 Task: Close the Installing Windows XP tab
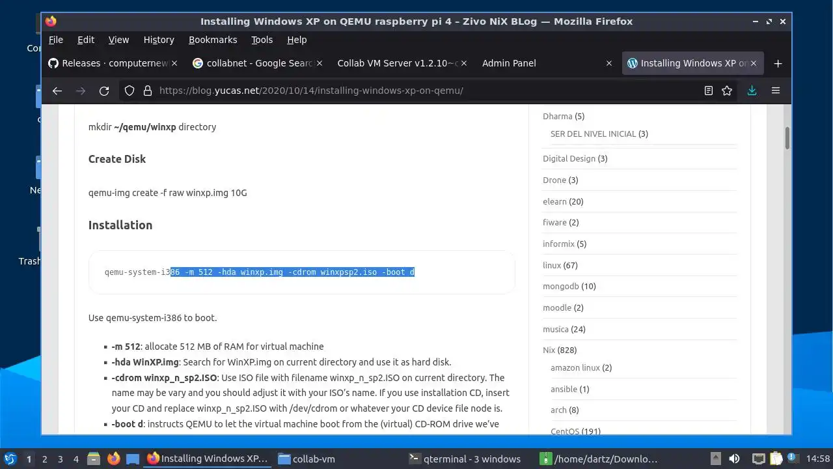click(x=754, y=63)
